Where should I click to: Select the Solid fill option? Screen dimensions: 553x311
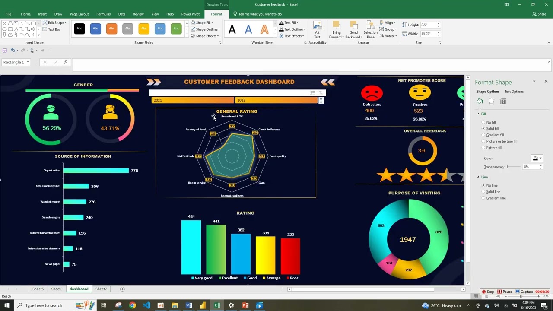click(490, 129)
